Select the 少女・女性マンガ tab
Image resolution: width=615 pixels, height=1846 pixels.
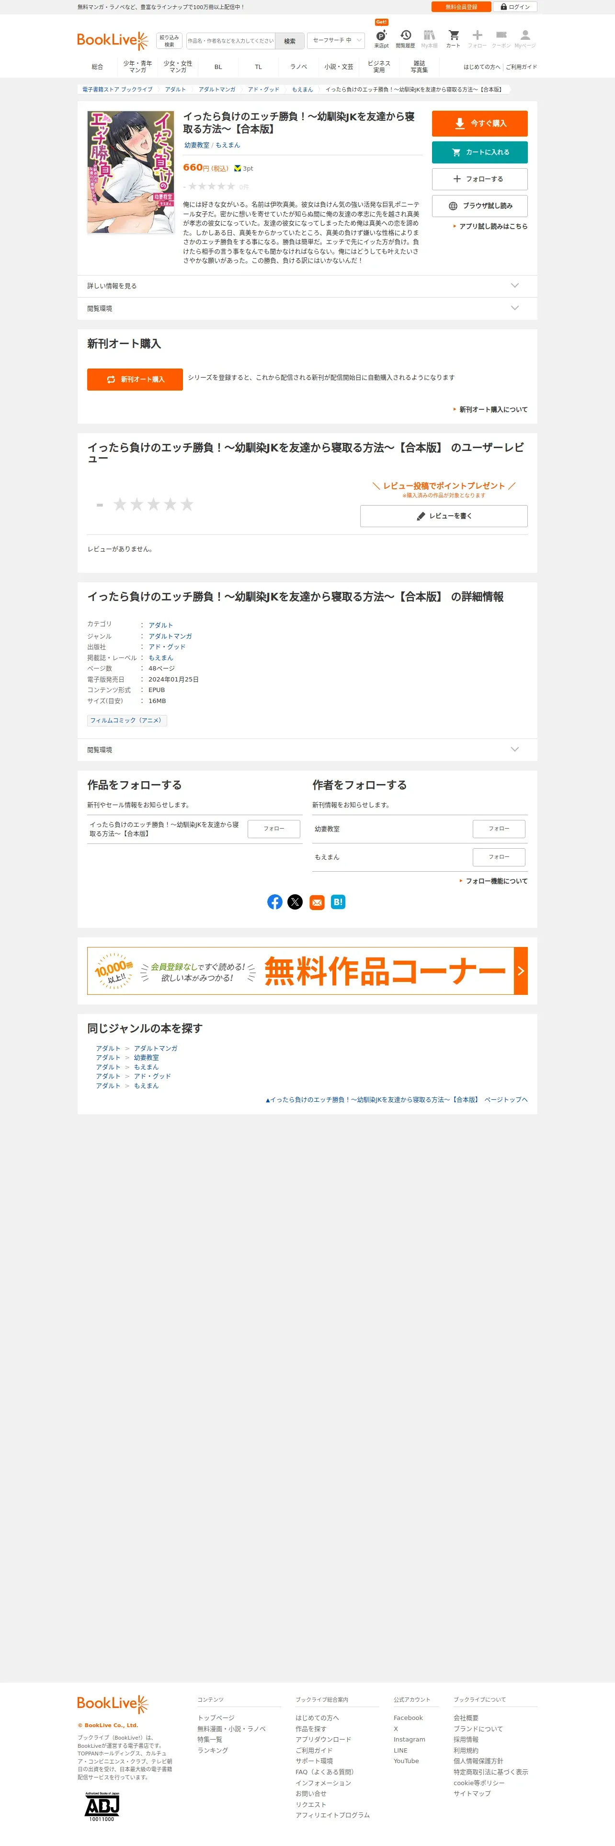point(178,67)
